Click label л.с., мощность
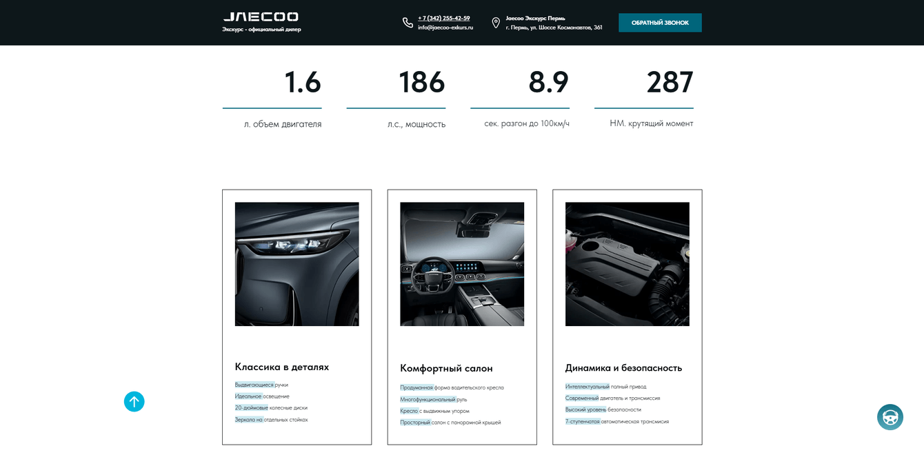 click(x=416, y=125)
